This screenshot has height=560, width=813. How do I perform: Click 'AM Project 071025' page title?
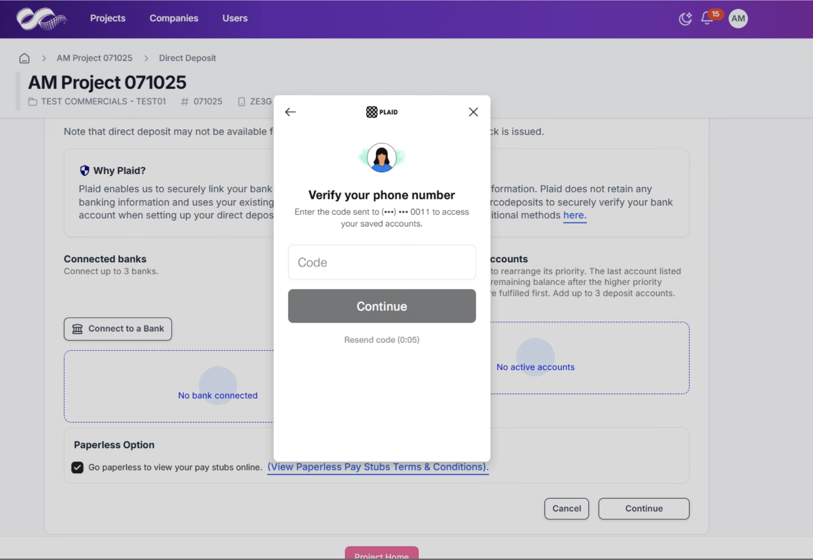point(107,83)
